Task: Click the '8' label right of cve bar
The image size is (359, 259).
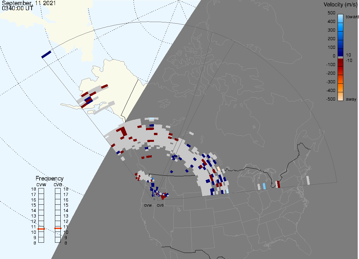Action: (x=66, y=243)
